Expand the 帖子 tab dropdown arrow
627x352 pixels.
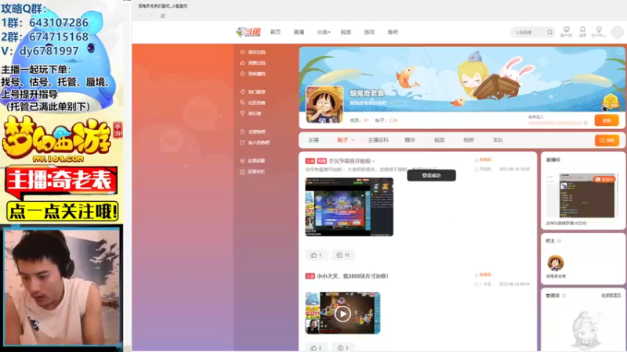point(353,140)
